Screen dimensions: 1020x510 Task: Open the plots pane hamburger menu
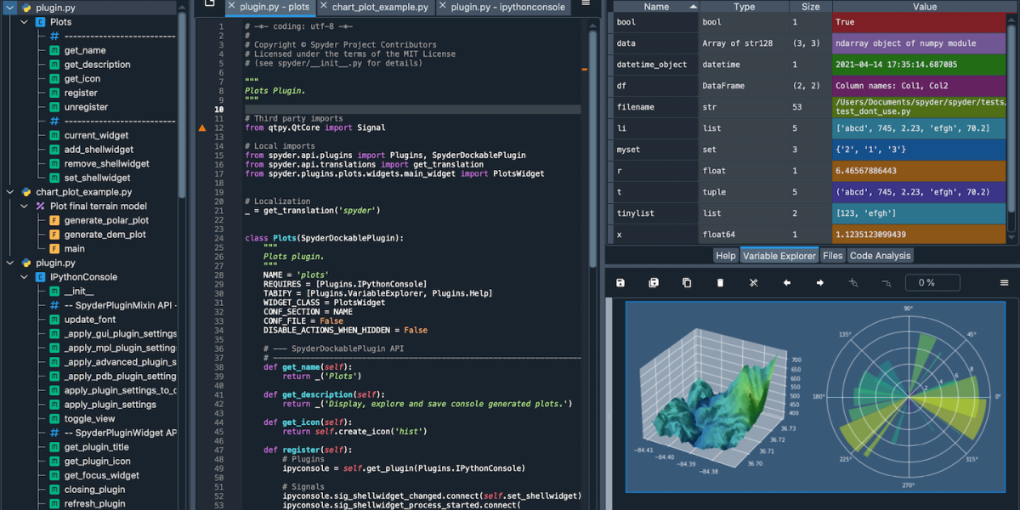pos(1004,283)
